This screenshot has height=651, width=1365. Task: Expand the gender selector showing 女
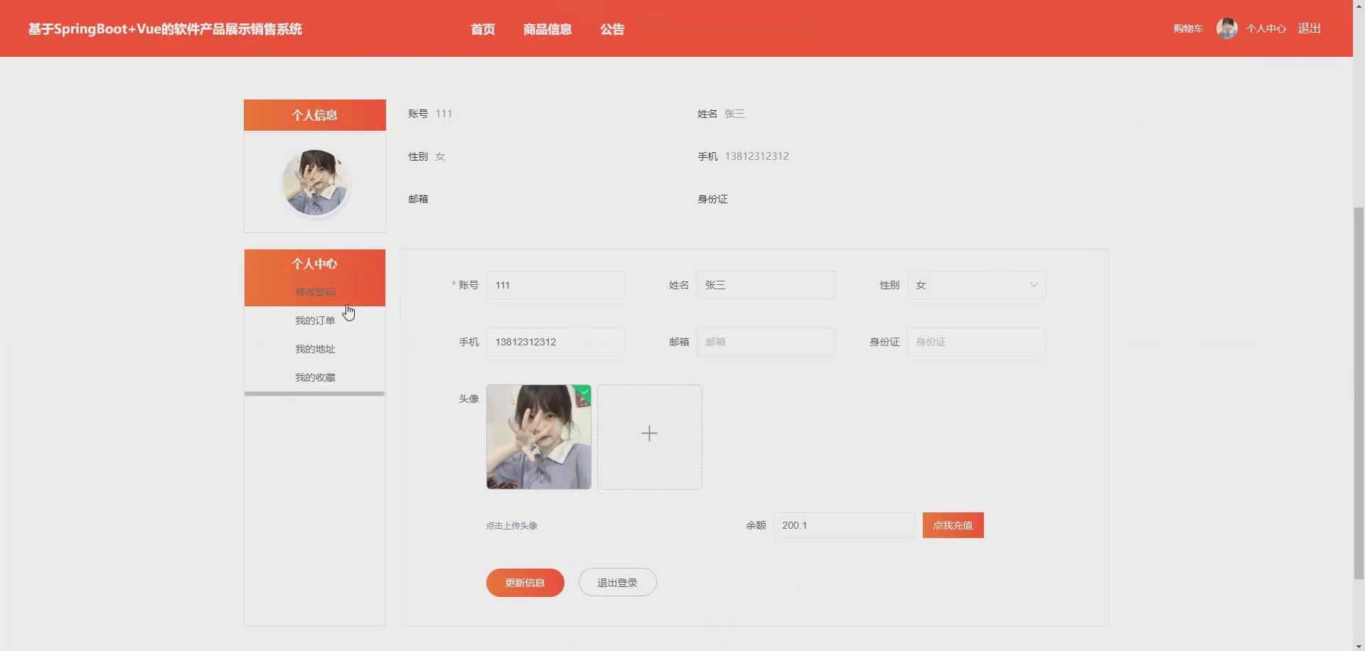click(1034, 285)
